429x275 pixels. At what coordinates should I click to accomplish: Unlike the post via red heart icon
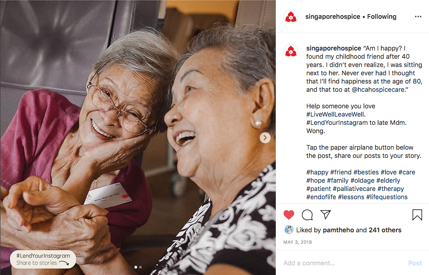(x=289, y=215)
